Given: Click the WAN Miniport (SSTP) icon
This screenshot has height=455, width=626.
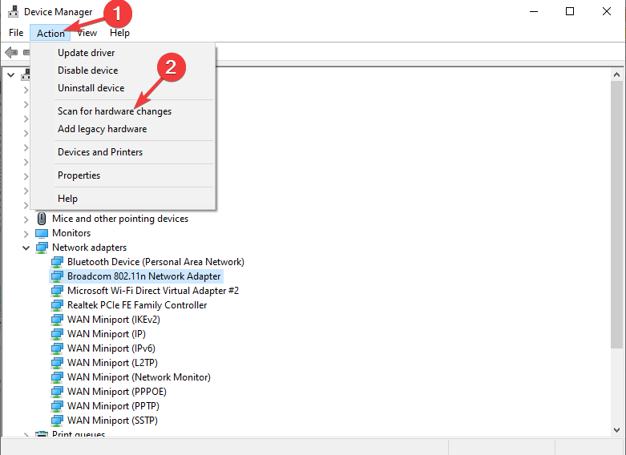Looking at the screenshot, I should [57, 420].
